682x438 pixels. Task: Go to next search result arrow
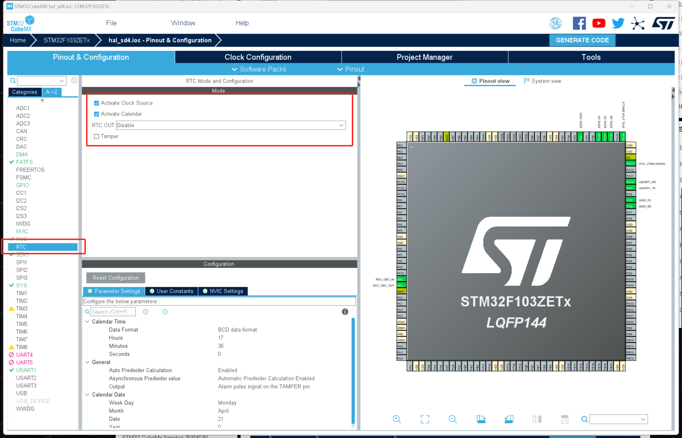click(x=165, y=312)
